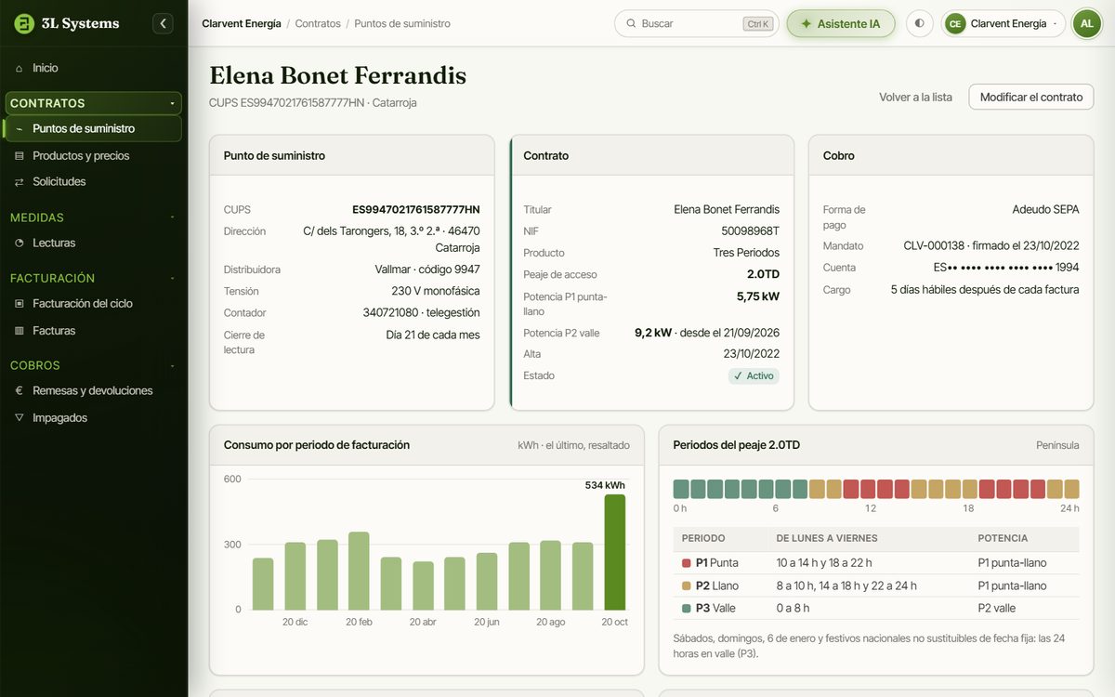
Task: Click the CUPS value ES9947021761587777HN in the card
Action: 416,210
